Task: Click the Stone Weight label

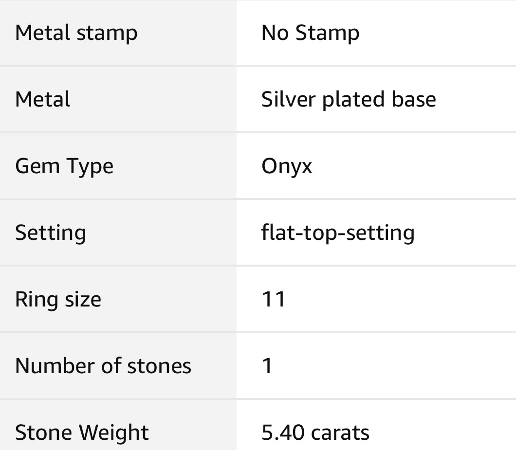Action: pyautogui.click(x=82, y=432)
